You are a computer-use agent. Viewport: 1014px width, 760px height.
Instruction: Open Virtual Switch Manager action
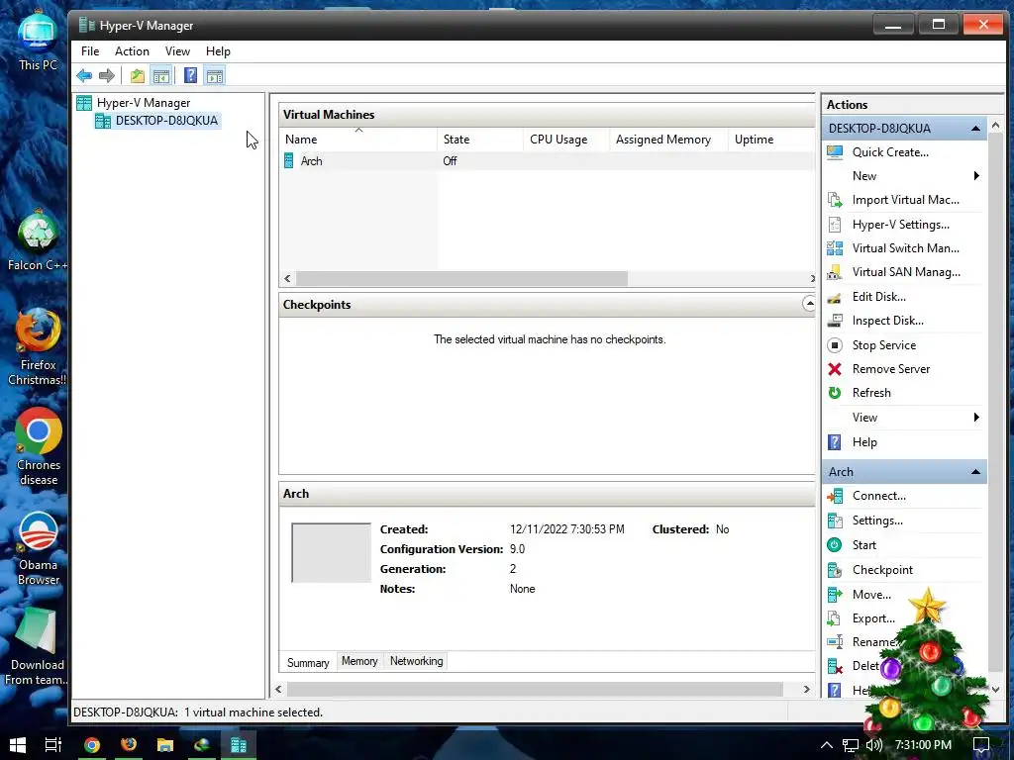coord(905,248)
